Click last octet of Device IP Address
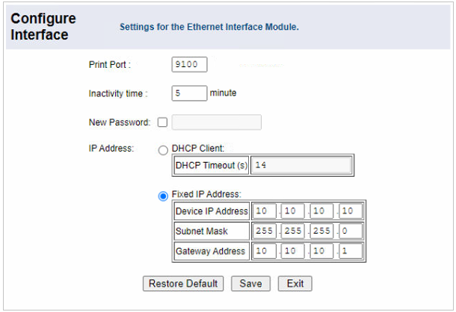The image size is (456, 312). [351, 212]
